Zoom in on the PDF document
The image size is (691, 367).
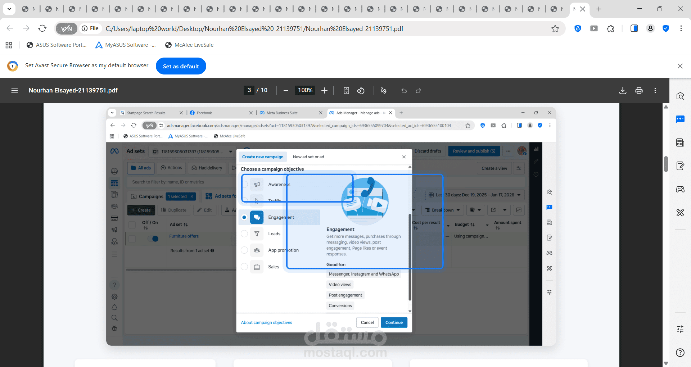tap(324, 91)
